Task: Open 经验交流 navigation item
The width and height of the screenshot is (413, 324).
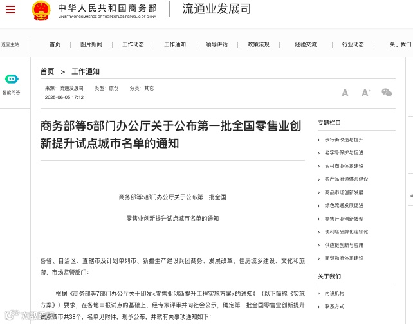Action: (306, 44)
